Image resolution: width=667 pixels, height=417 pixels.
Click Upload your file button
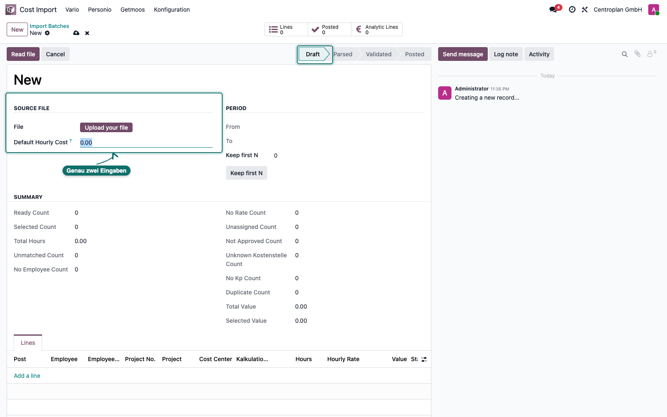coord(106,128)
